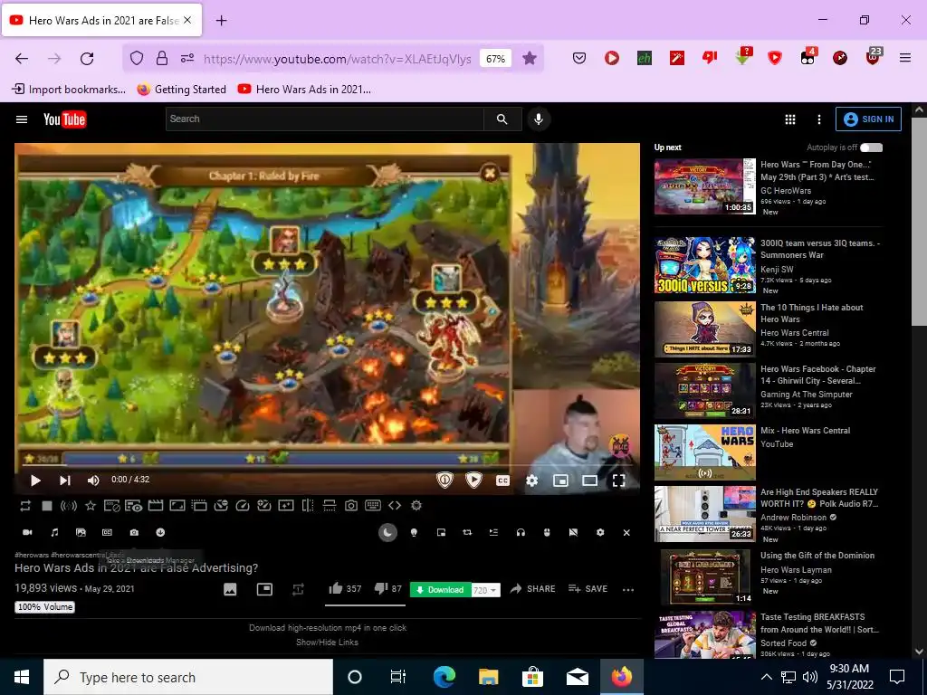Click the stop square icon below video
927x695 pixels.
click(47, 506)
